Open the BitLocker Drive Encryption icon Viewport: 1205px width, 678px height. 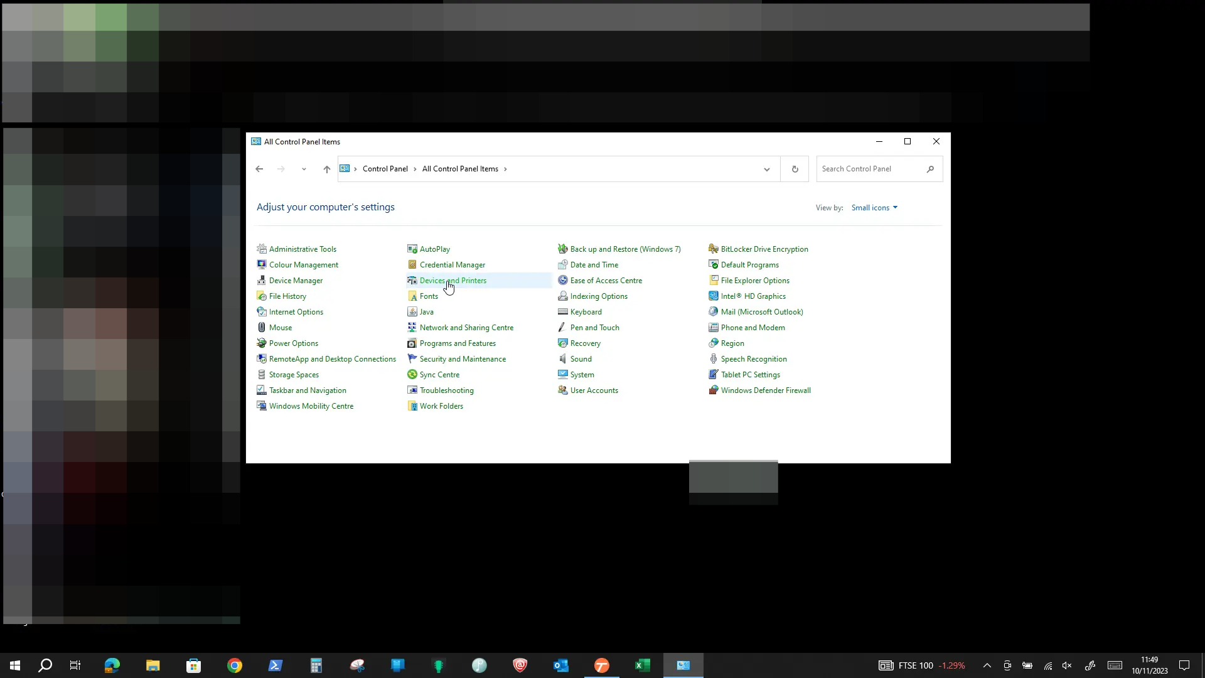pyautogui.click(x=714, y=249)
